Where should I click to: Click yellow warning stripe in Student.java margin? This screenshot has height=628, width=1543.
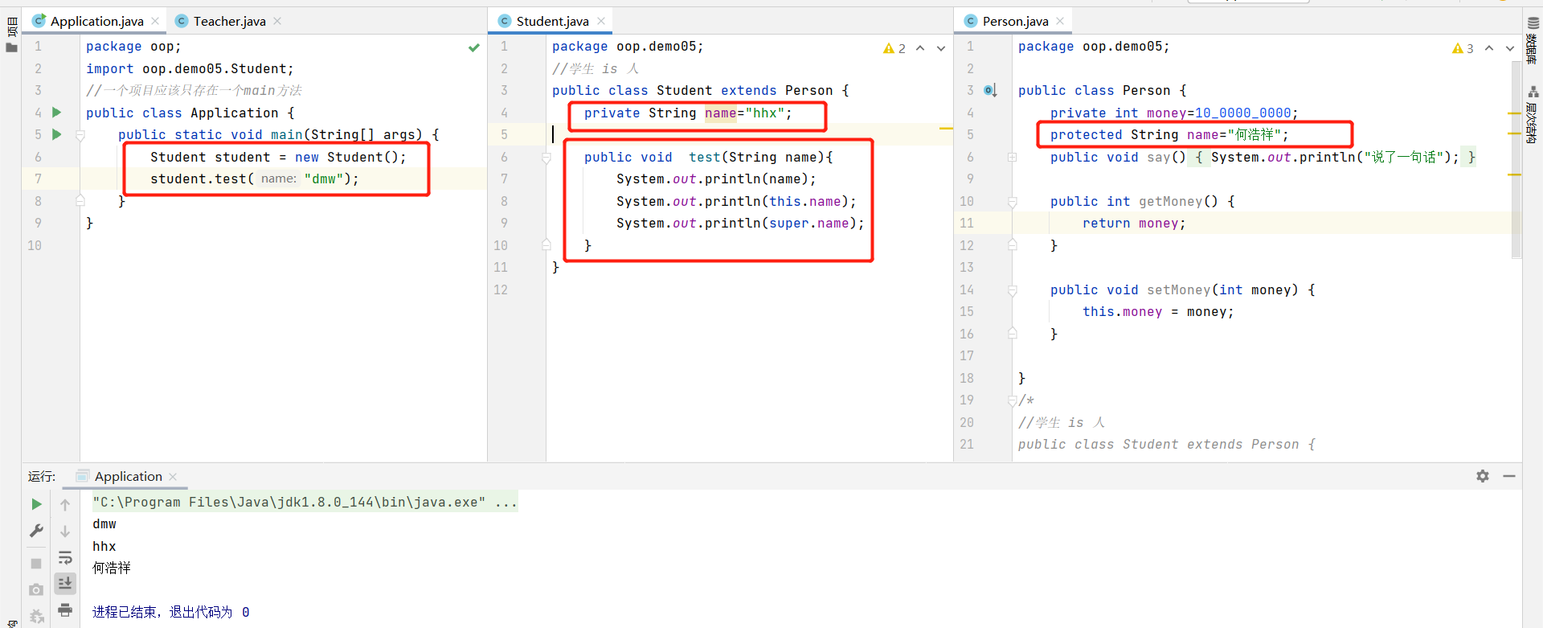coord(946,129)
